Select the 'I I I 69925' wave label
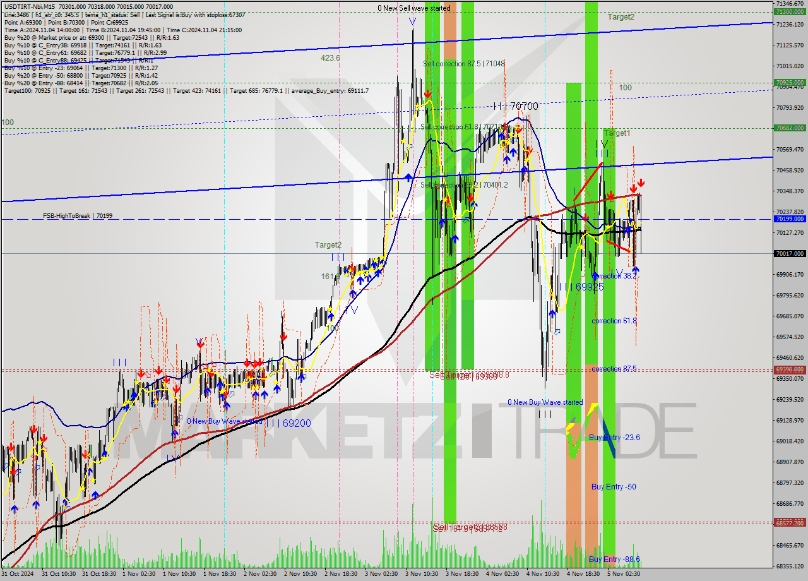This screenshot has height=581, width=808. coord(581,287)
